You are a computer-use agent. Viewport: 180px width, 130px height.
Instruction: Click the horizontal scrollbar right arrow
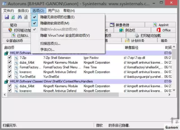169,95
